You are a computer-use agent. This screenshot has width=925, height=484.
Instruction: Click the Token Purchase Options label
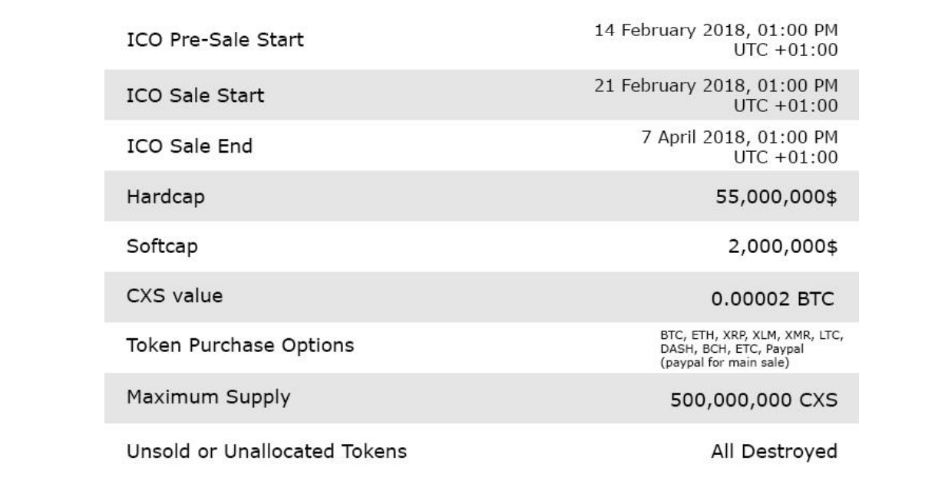(240, 346)
